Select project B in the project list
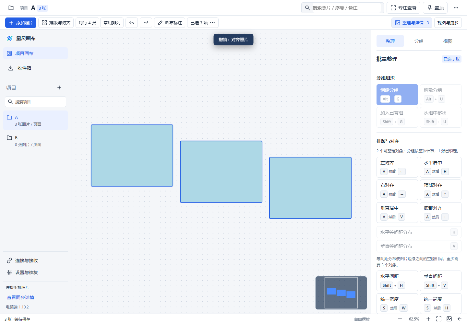Viewport: 467px width, 324px height. pos(36,141)
